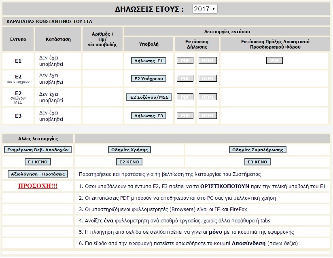Viewport: 333px width, 258px height.
Task: Download the blank Ε1 ΚΕΝΟ form
Action: [38, 162]
